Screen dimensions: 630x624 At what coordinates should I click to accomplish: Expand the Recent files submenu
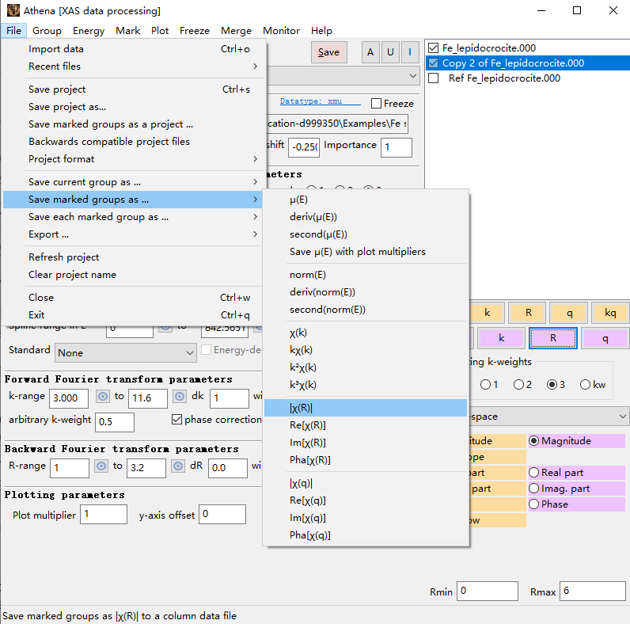(133, 67)
